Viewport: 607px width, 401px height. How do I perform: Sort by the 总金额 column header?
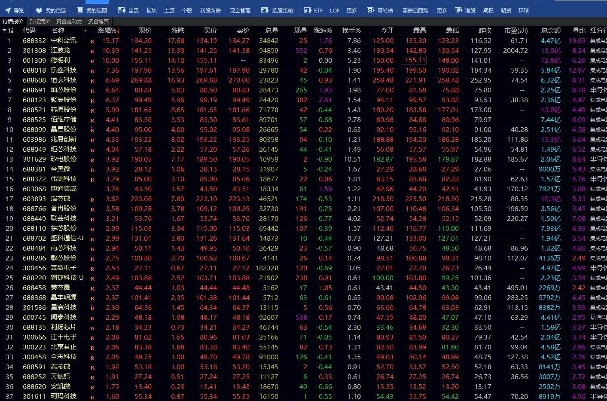pos(551,31)
